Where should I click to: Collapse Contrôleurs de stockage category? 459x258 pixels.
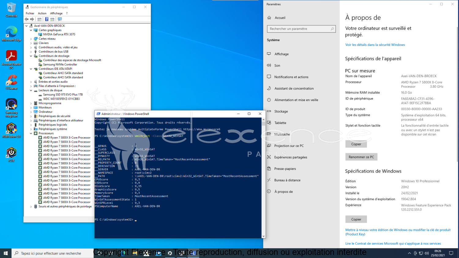pyautogui.click(x=31, y=56)
